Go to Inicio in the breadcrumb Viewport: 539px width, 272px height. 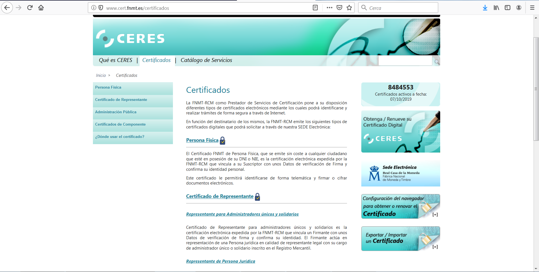pos(101,75)
